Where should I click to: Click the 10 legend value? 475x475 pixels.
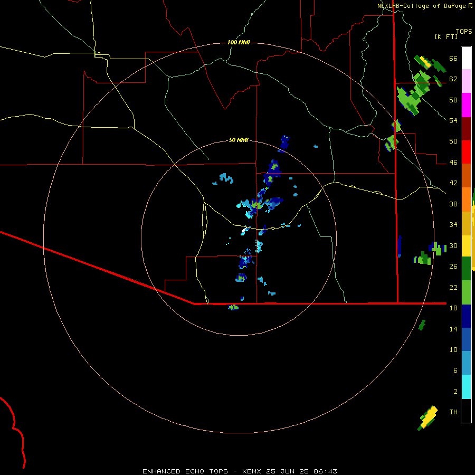coord(453,350)
